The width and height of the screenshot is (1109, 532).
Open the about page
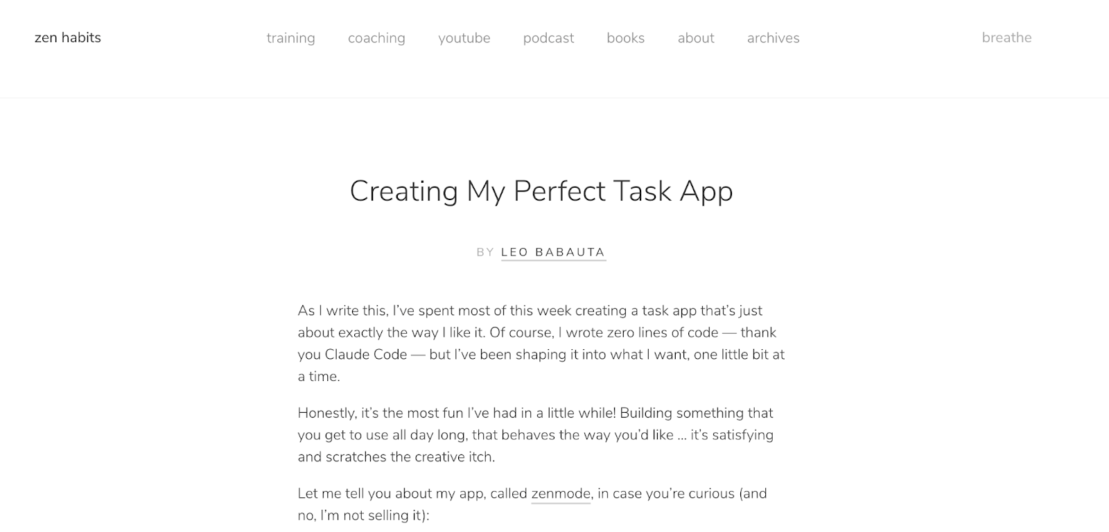point(696,39)
